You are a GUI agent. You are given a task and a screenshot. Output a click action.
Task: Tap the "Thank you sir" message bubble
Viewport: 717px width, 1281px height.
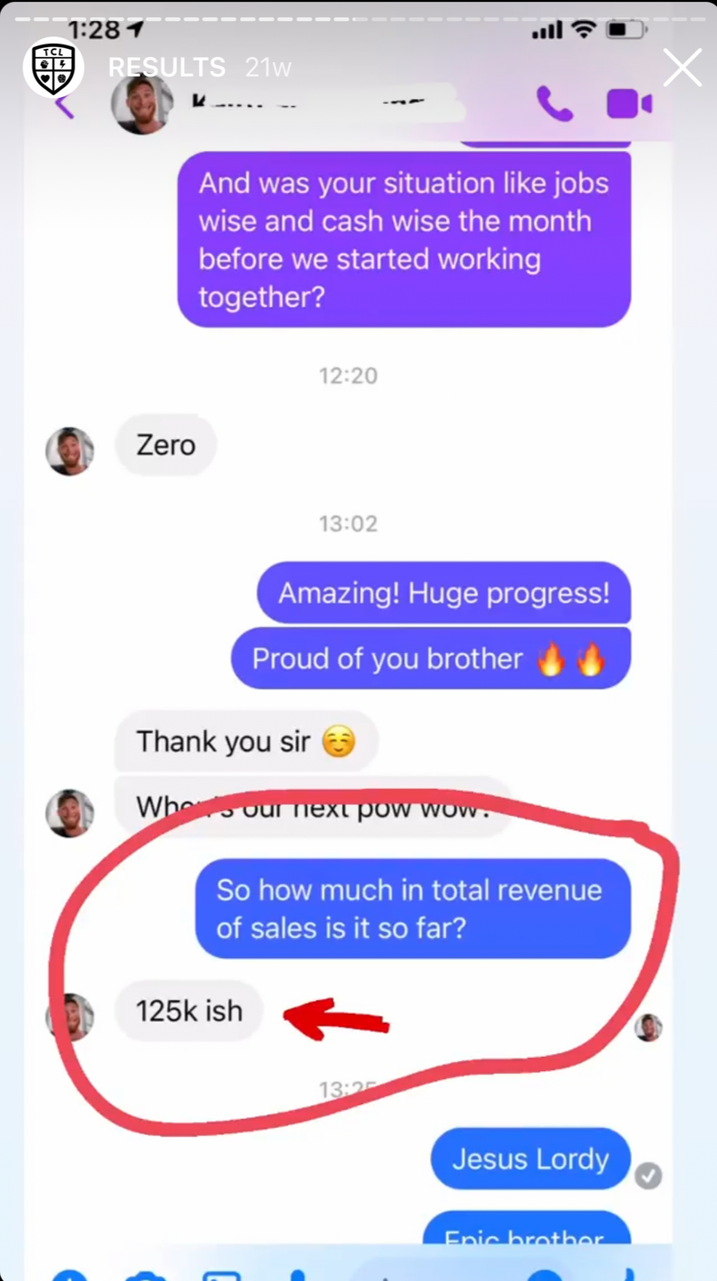246,741
